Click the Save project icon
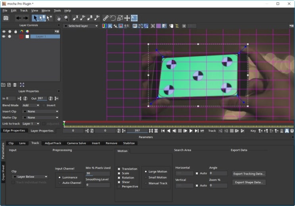295x206 pixels. point(6,18)
